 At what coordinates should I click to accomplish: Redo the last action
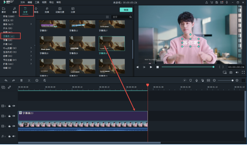tap(13, 80)
